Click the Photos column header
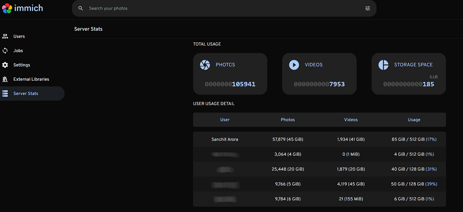 (x=288, y=120)
